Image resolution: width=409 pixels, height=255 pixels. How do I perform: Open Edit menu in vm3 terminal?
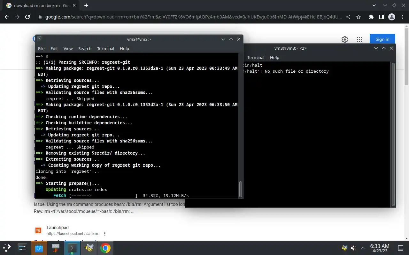point(54,48)
